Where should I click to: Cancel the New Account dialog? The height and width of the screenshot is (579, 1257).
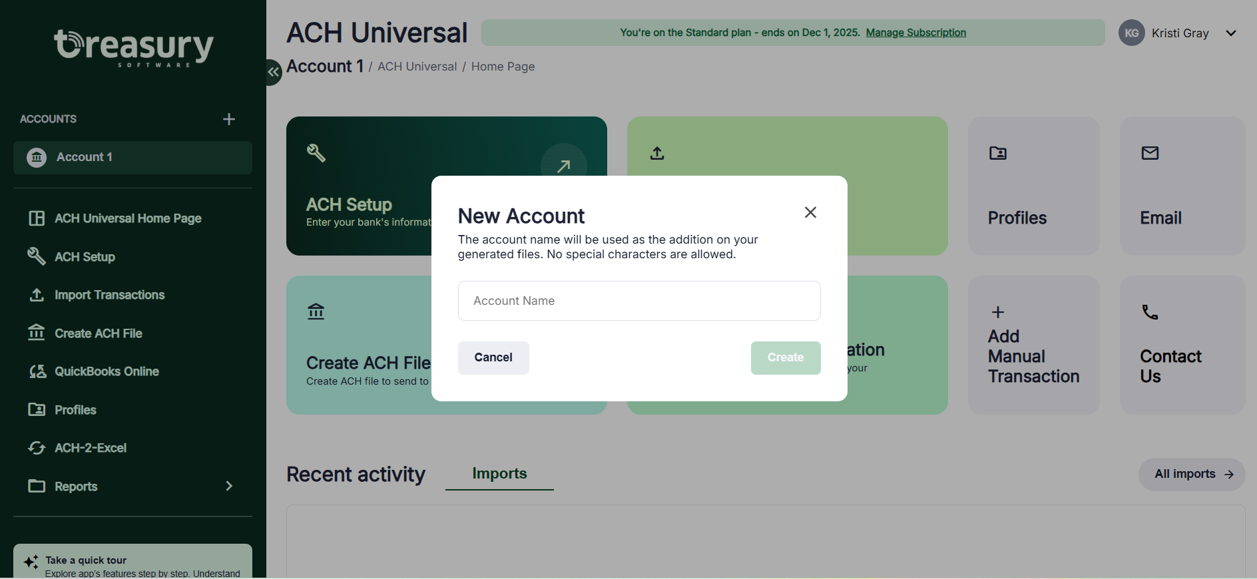tap(493, 358)
